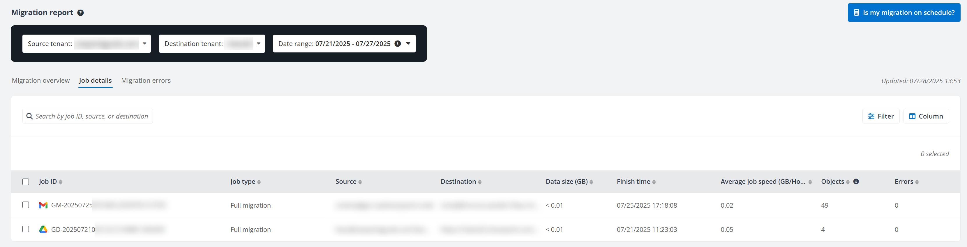Select the checkbox for job GD-202507210

click(x=26, y=229)
